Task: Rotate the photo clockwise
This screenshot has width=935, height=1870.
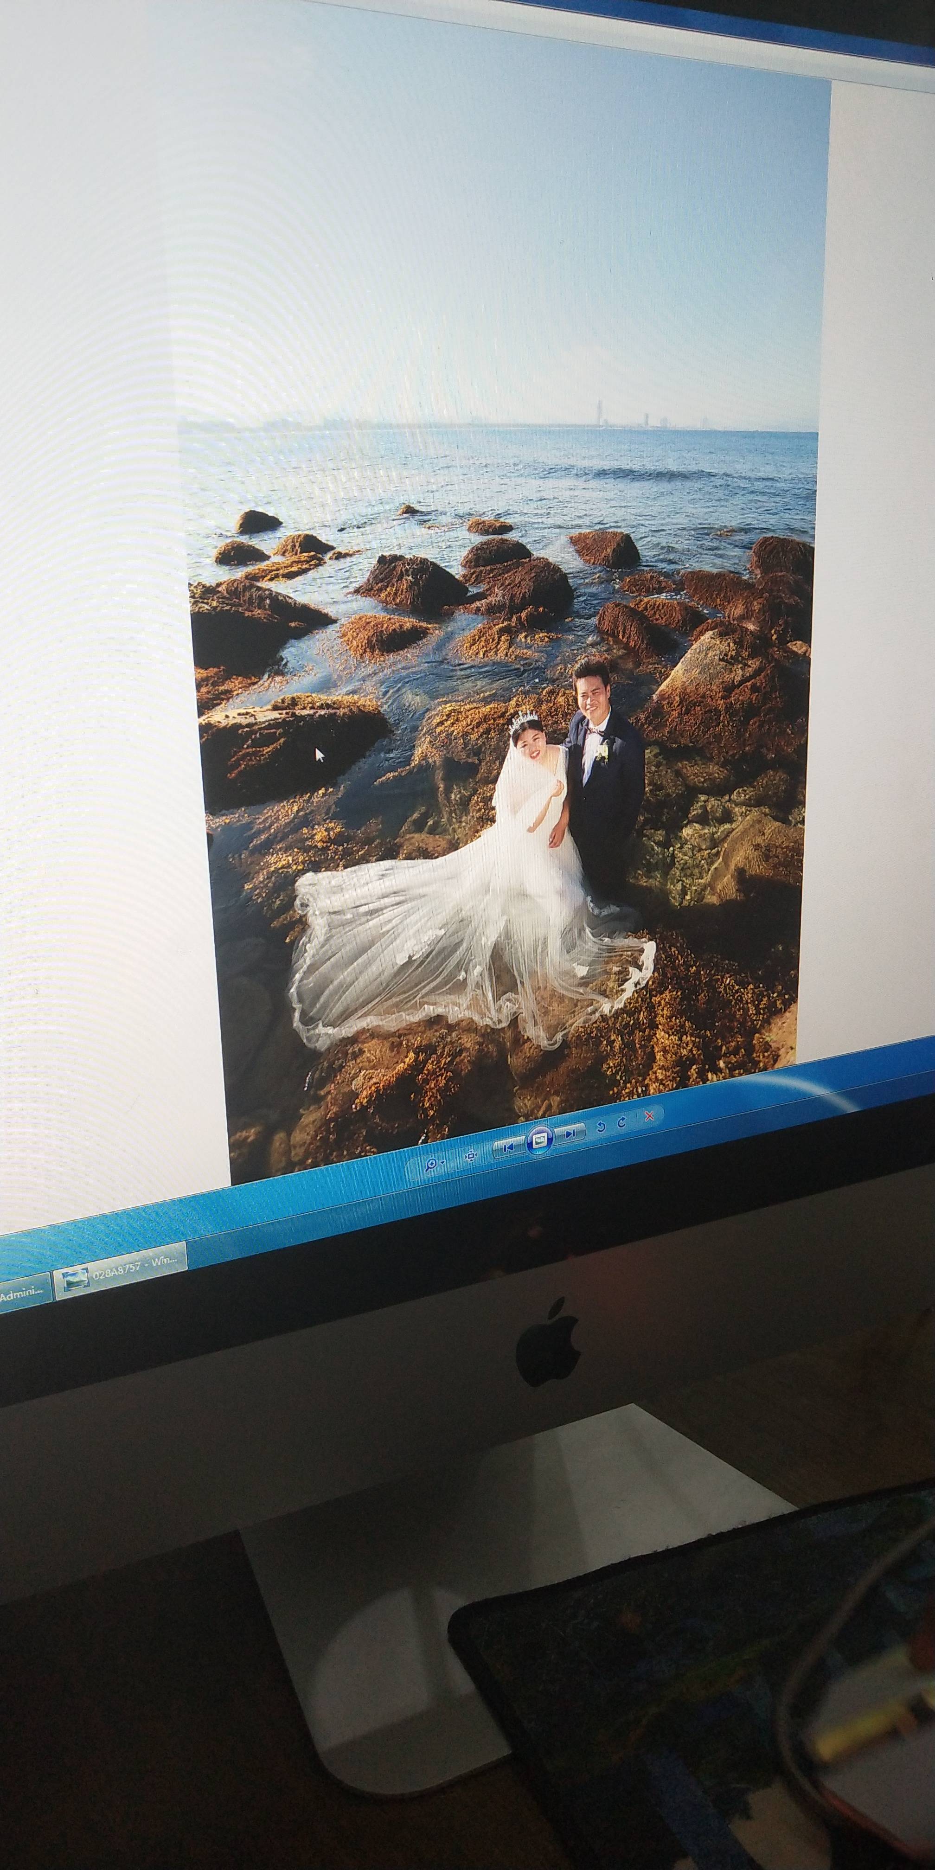Action: 622,1123
